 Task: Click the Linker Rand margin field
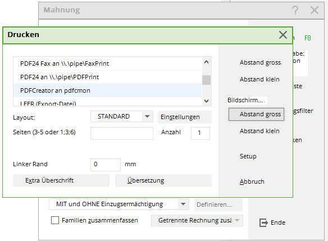106,165
